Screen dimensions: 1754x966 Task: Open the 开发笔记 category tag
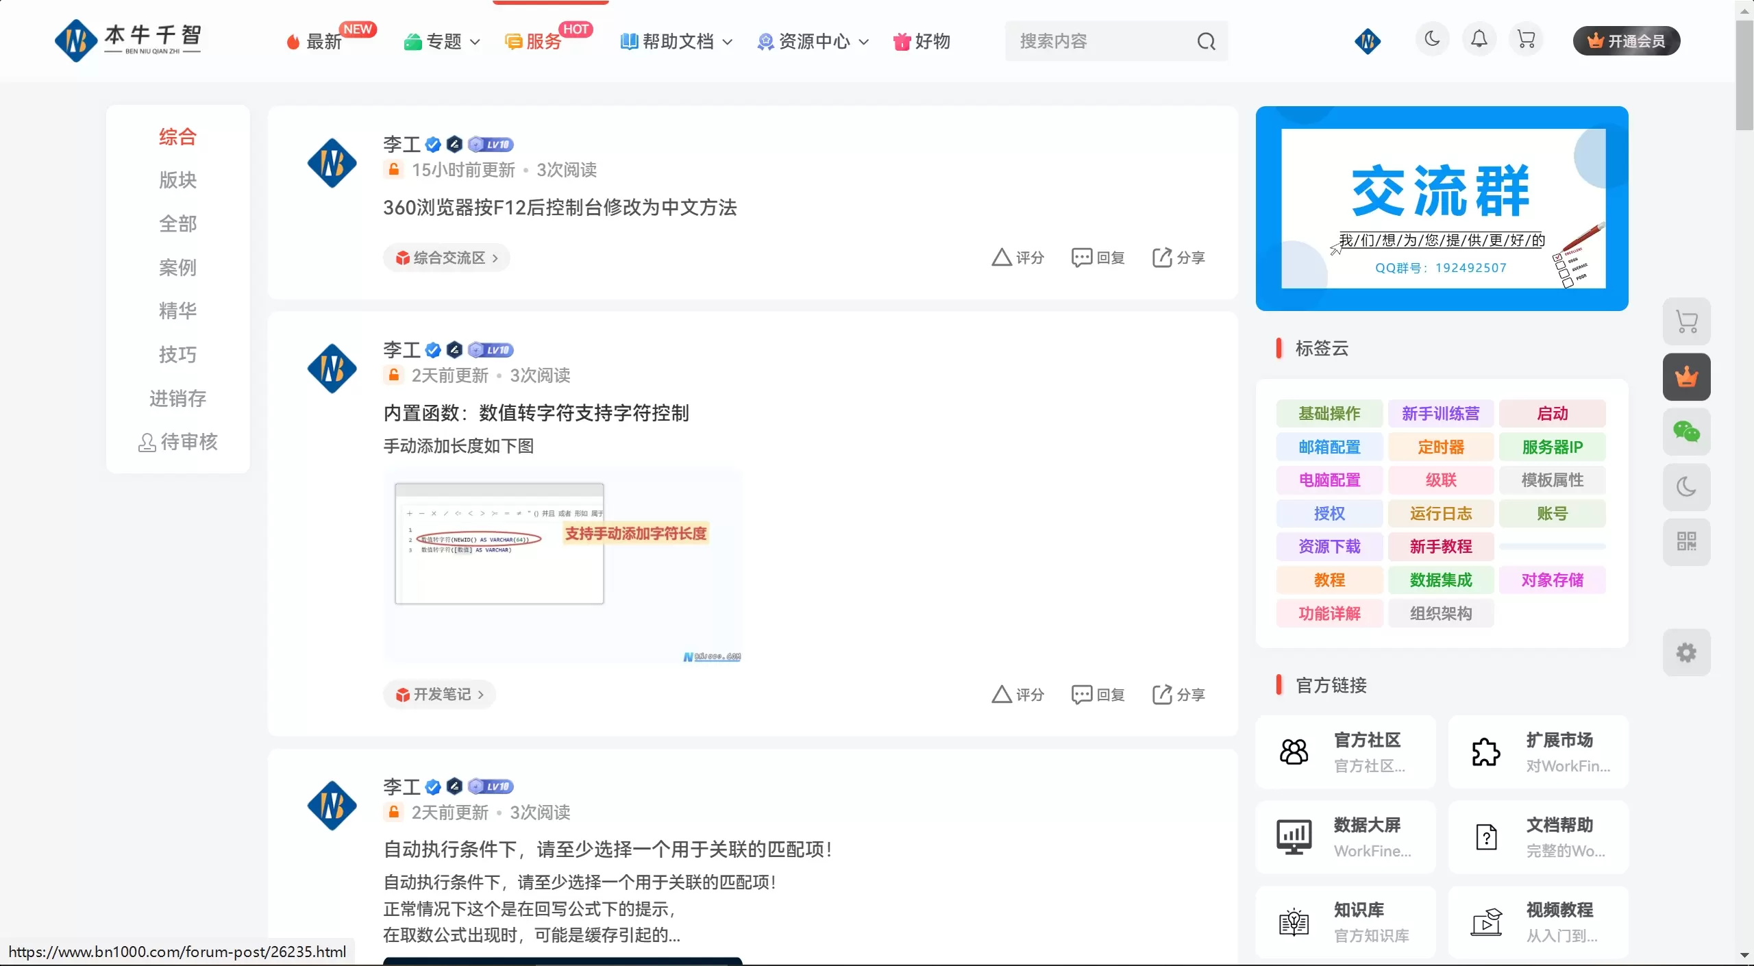coord(439,695)
